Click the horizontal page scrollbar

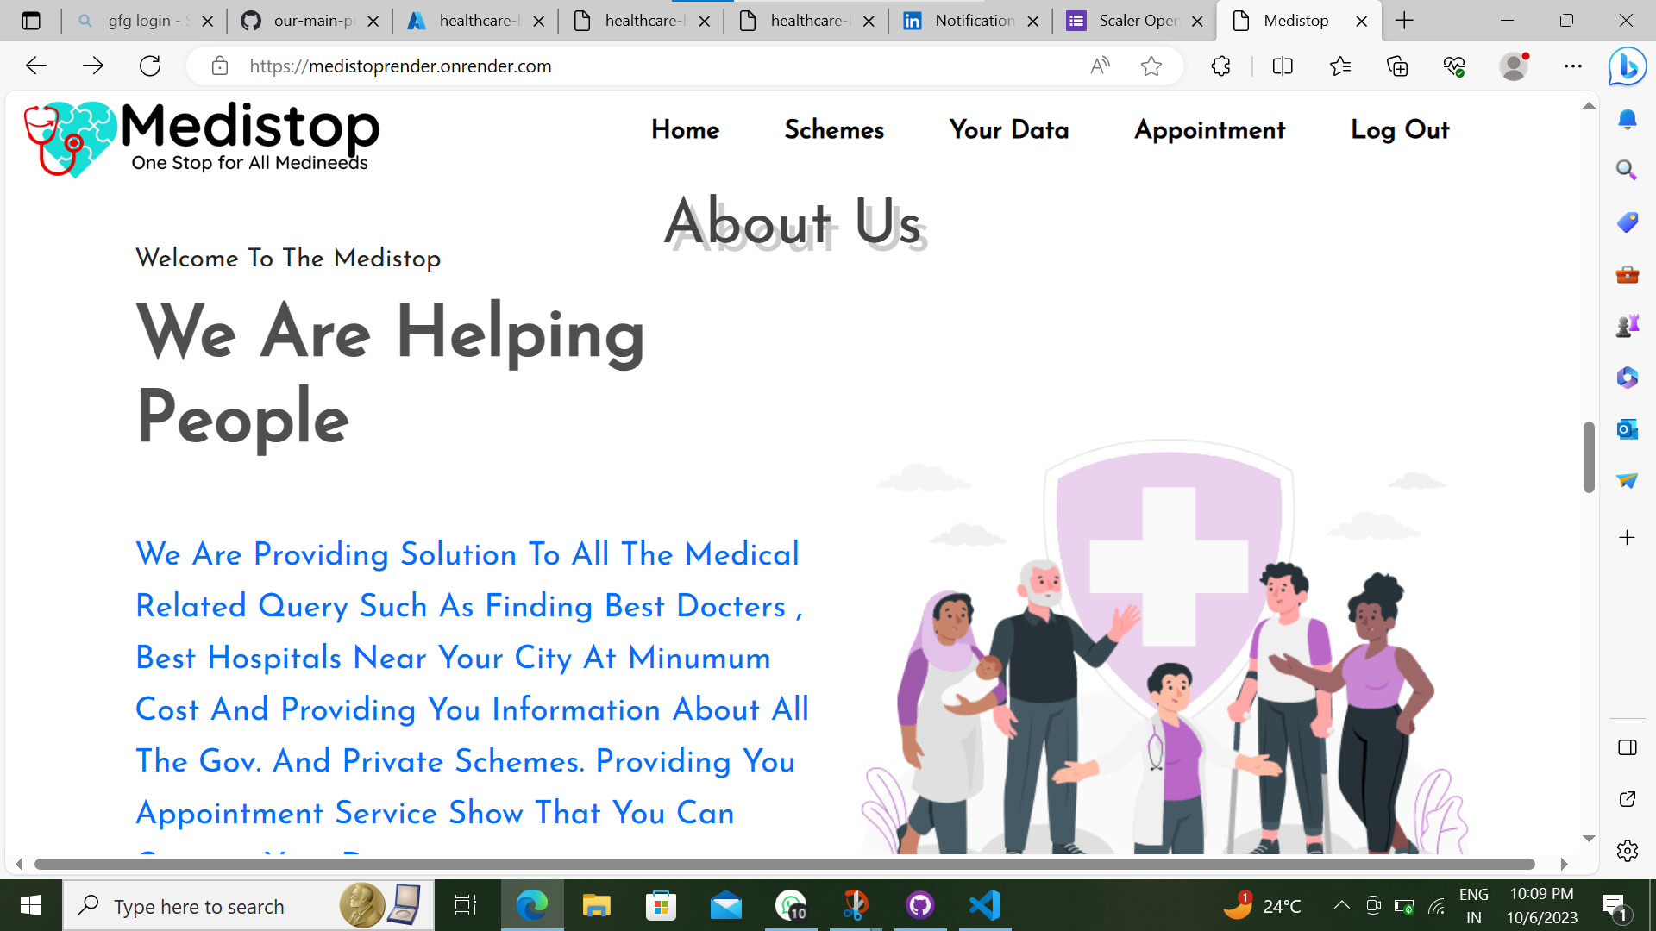[783, 864]
